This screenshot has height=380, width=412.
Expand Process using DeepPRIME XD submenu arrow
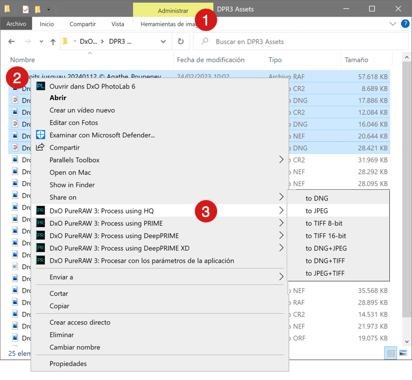coord(281,247)
